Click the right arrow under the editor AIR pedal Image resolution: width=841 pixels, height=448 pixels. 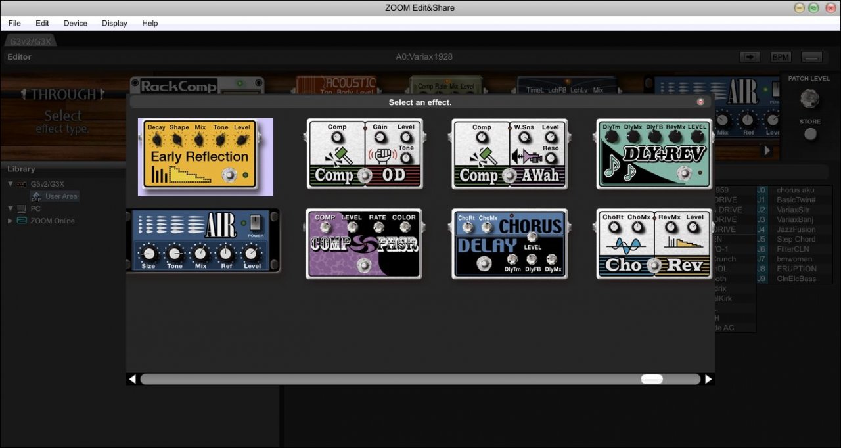point(766,150)
